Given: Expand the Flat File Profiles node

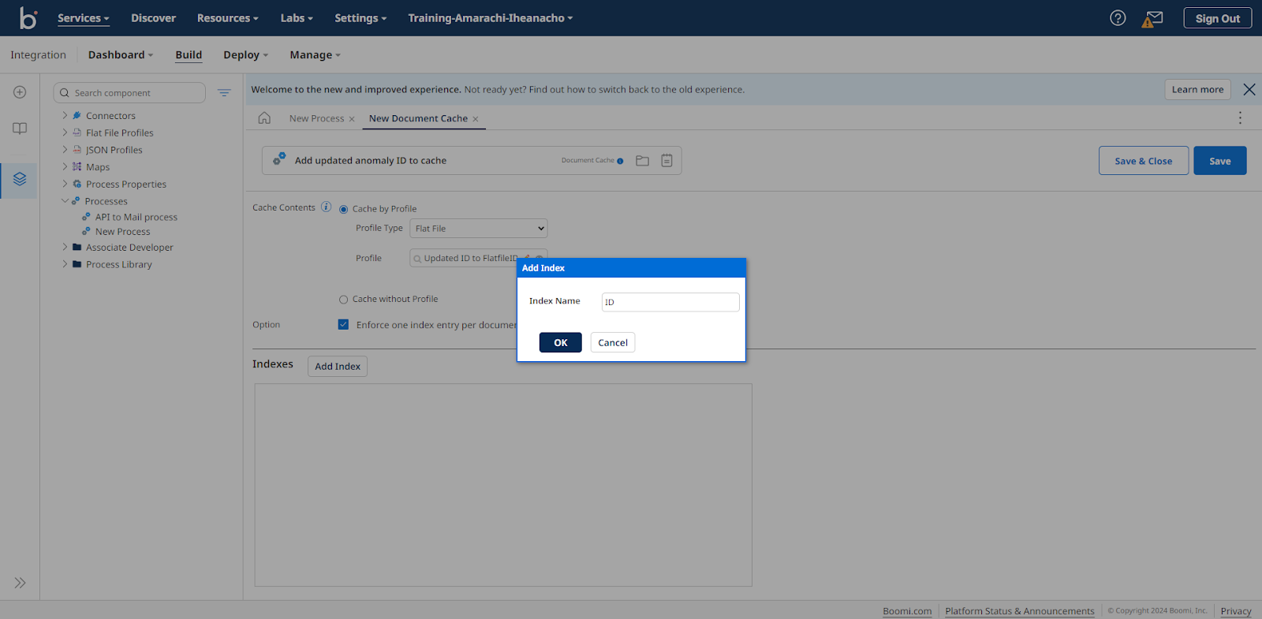Looking at the screenshot, I should 65,132.
